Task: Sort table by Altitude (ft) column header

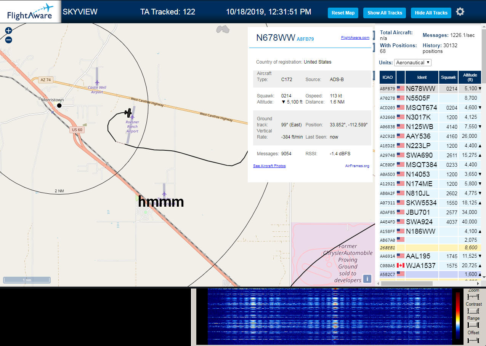Action: [x=470, y=77]
